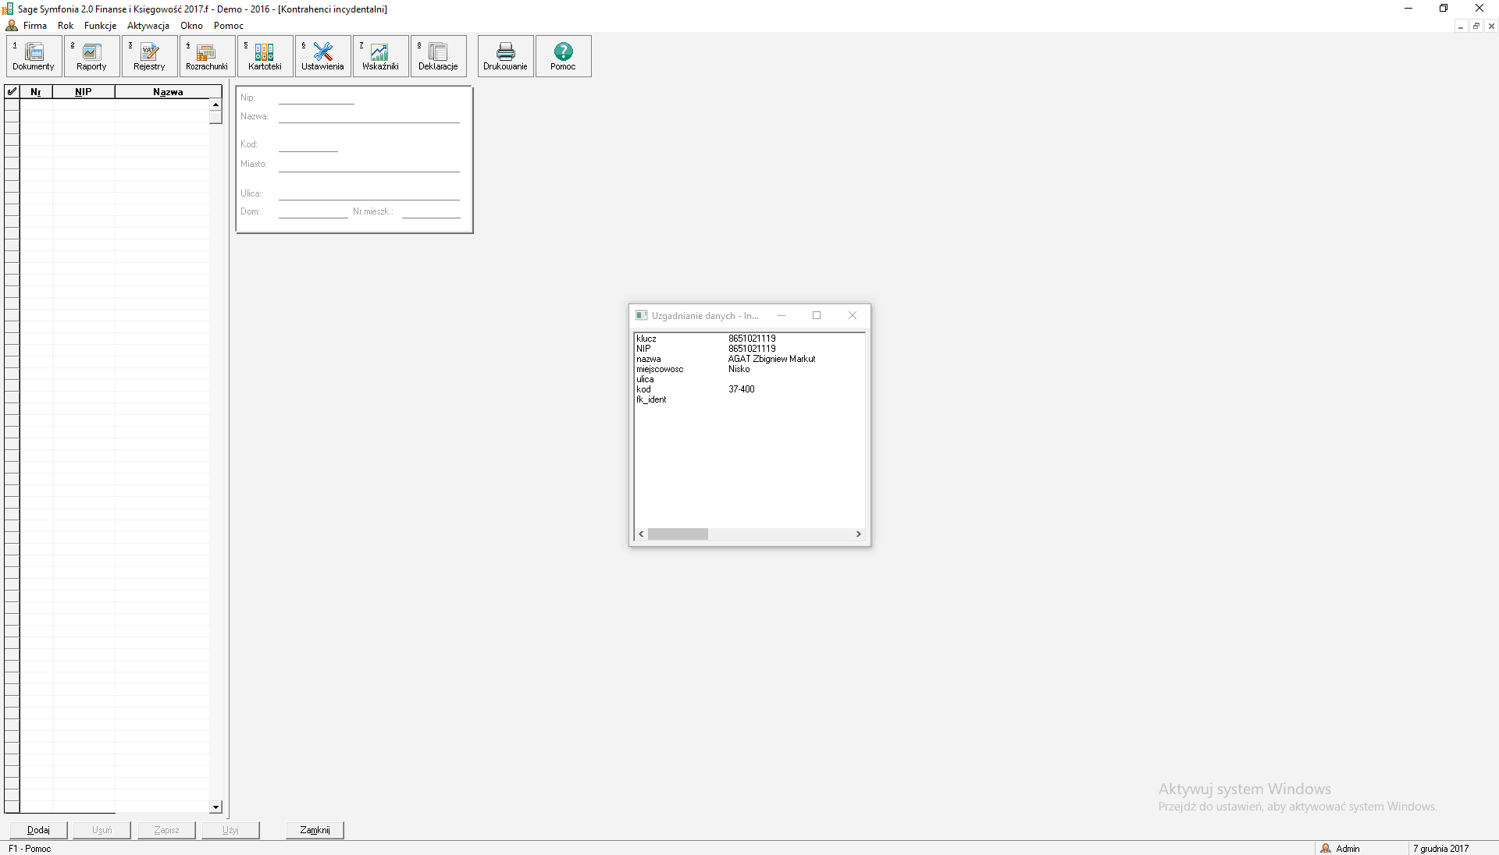The height and width of the screenshot is (855, 1499).
Task: Open Rozrachunki from the toolbar
Action: coord(206,55)
